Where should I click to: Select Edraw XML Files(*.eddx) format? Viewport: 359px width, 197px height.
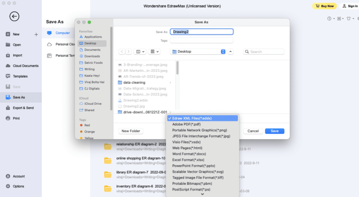202,118
